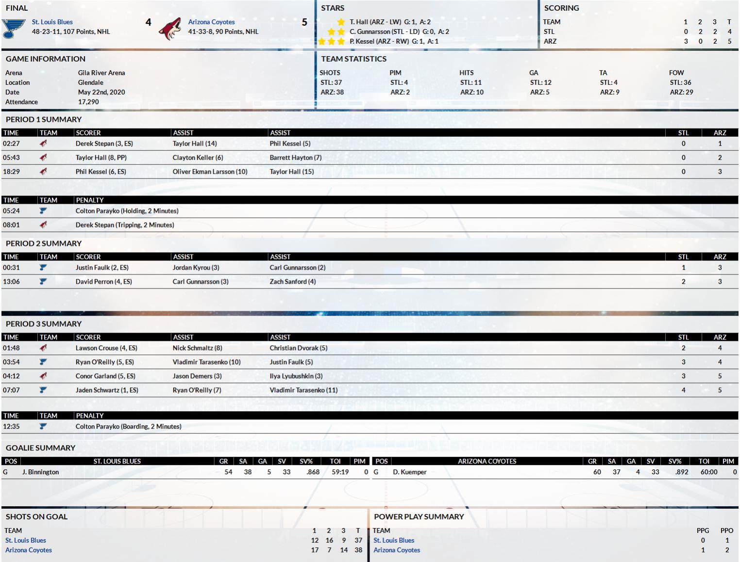Click assist Vladimir Tarasenko (10)
Image resolution: width=740 pixels, height=562 pixels.
click(x=207, y=362)
